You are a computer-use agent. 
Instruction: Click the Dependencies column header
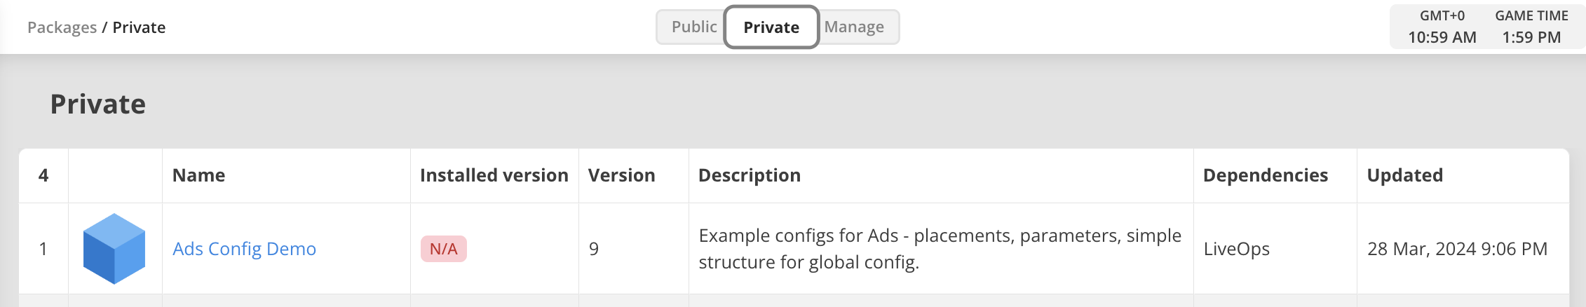(x=1266, y=175)
